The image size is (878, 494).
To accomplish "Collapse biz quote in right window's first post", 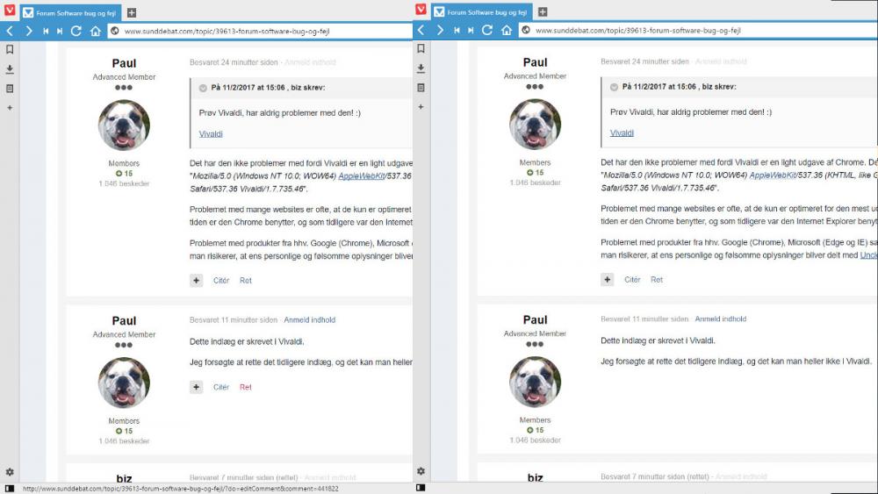I will point(614,88).
